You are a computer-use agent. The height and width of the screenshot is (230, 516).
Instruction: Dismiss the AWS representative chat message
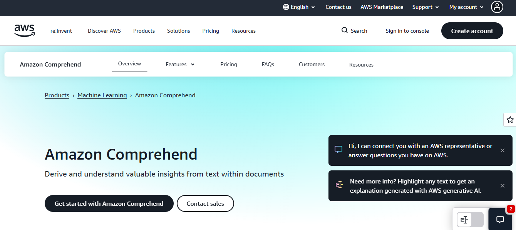click(503, 150)
